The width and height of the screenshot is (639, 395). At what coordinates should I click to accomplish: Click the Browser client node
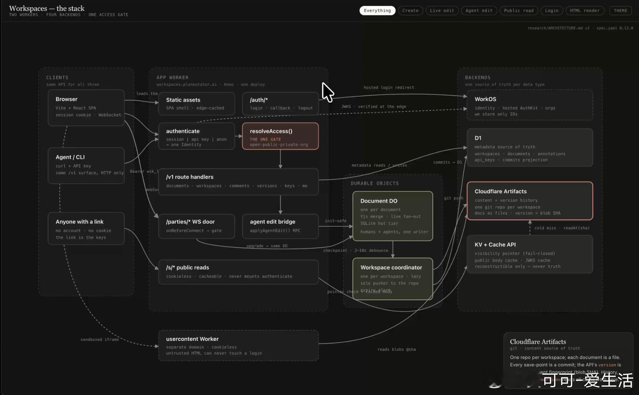point(86,108)
